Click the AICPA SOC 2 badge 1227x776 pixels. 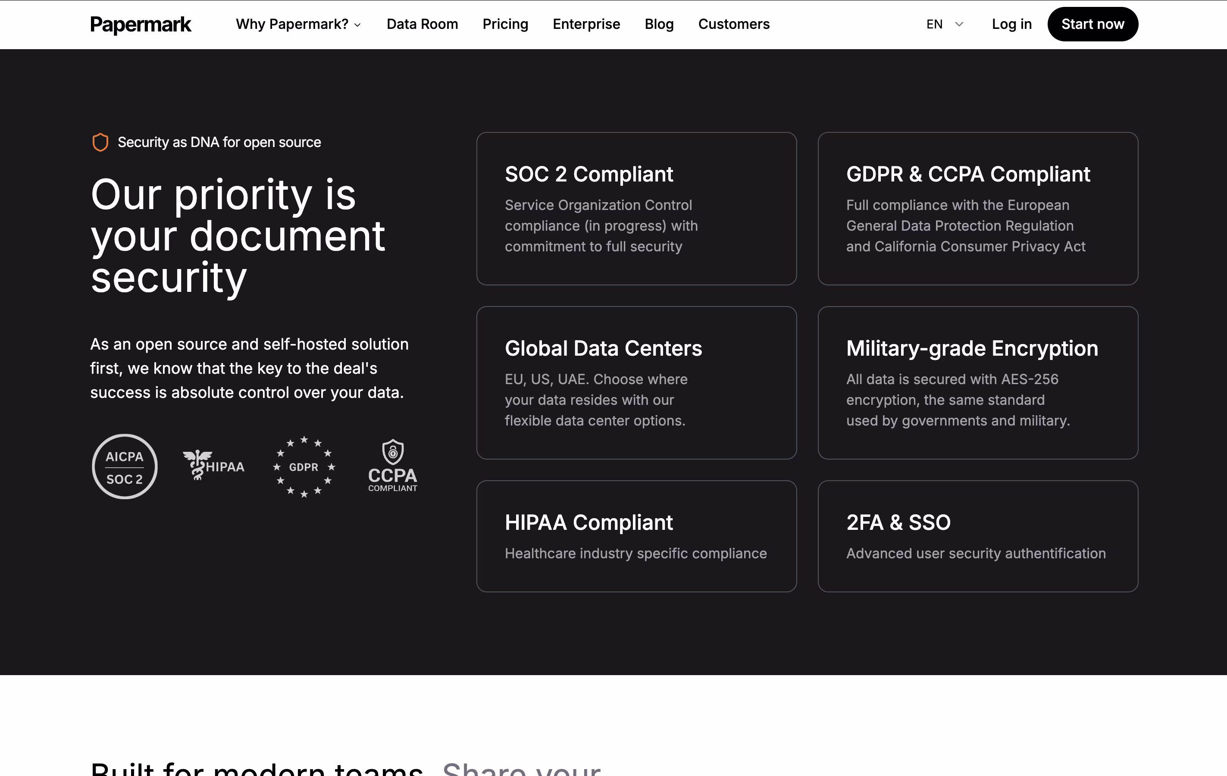tap(125, 466)
